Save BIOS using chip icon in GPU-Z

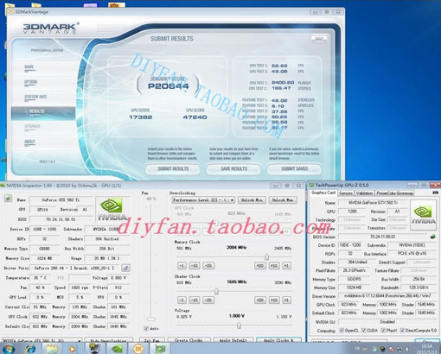[432, 237]
